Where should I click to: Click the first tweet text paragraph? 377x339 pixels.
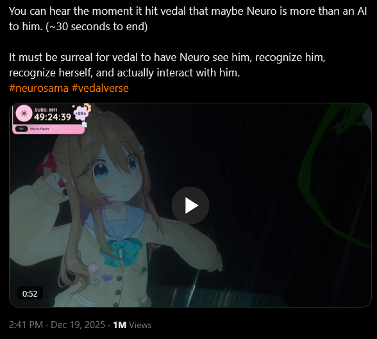pos(188,19)
